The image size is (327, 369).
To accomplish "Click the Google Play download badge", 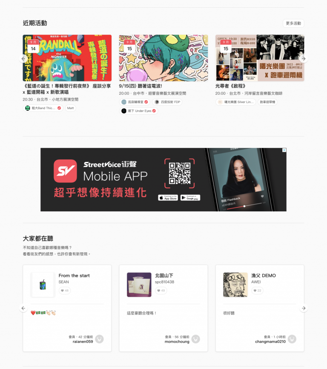I will [190, 198].
